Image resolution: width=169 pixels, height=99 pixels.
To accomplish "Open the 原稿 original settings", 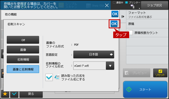I will point(147,24).
